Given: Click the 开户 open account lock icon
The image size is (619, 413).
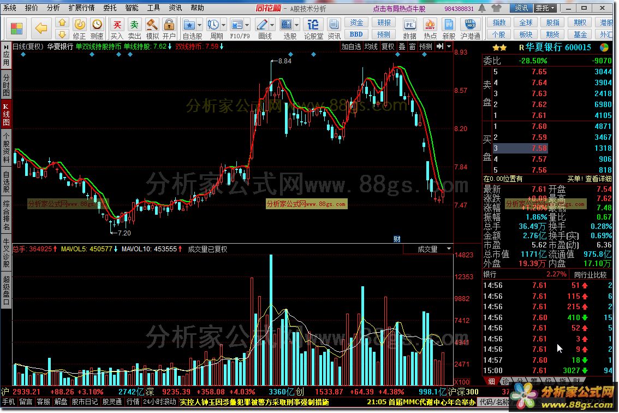Looking at the screenshot, I should click(169, 29).
